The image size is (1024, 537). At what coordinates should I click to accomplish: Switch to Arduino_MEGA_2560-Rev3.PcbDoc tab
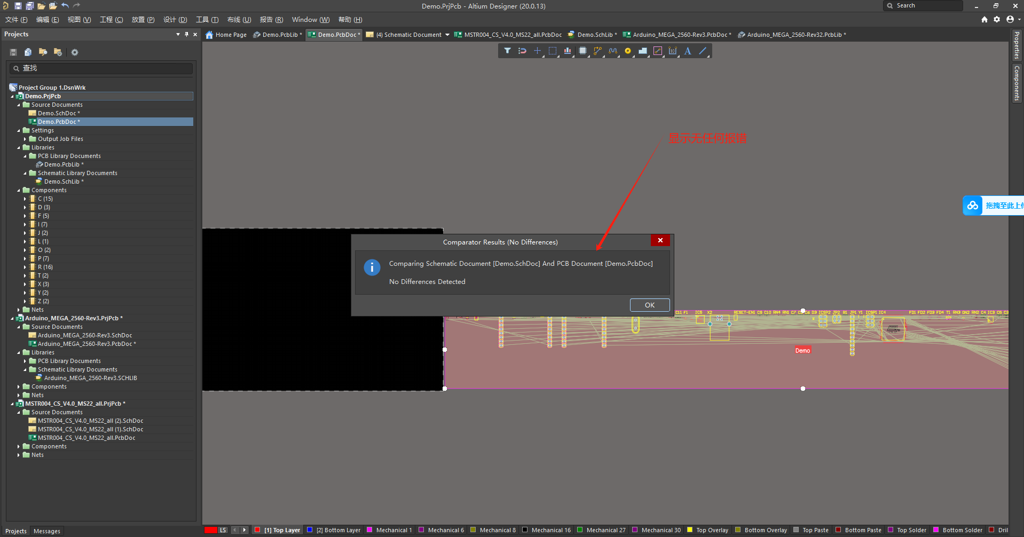tap(677, 35)
